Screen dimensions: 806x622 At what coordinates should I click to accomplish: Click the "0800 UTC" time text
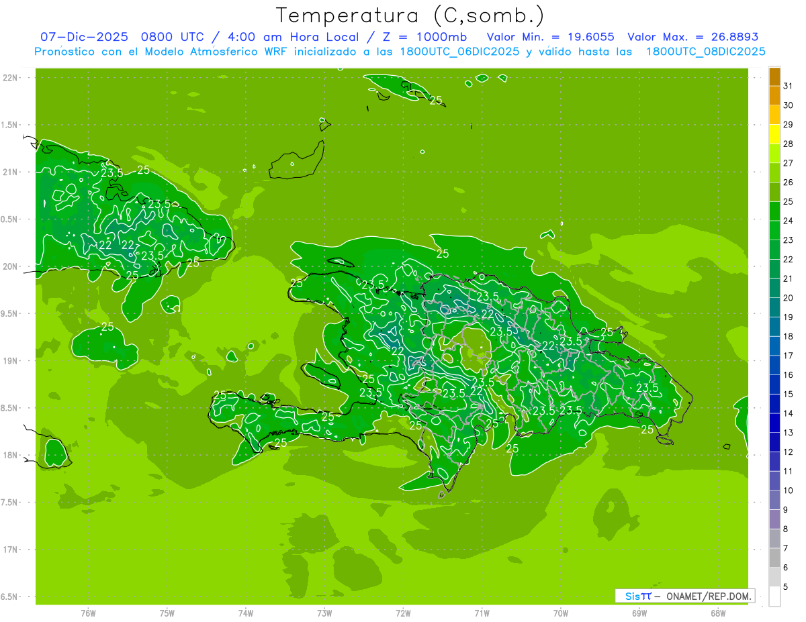click(172, 38)
